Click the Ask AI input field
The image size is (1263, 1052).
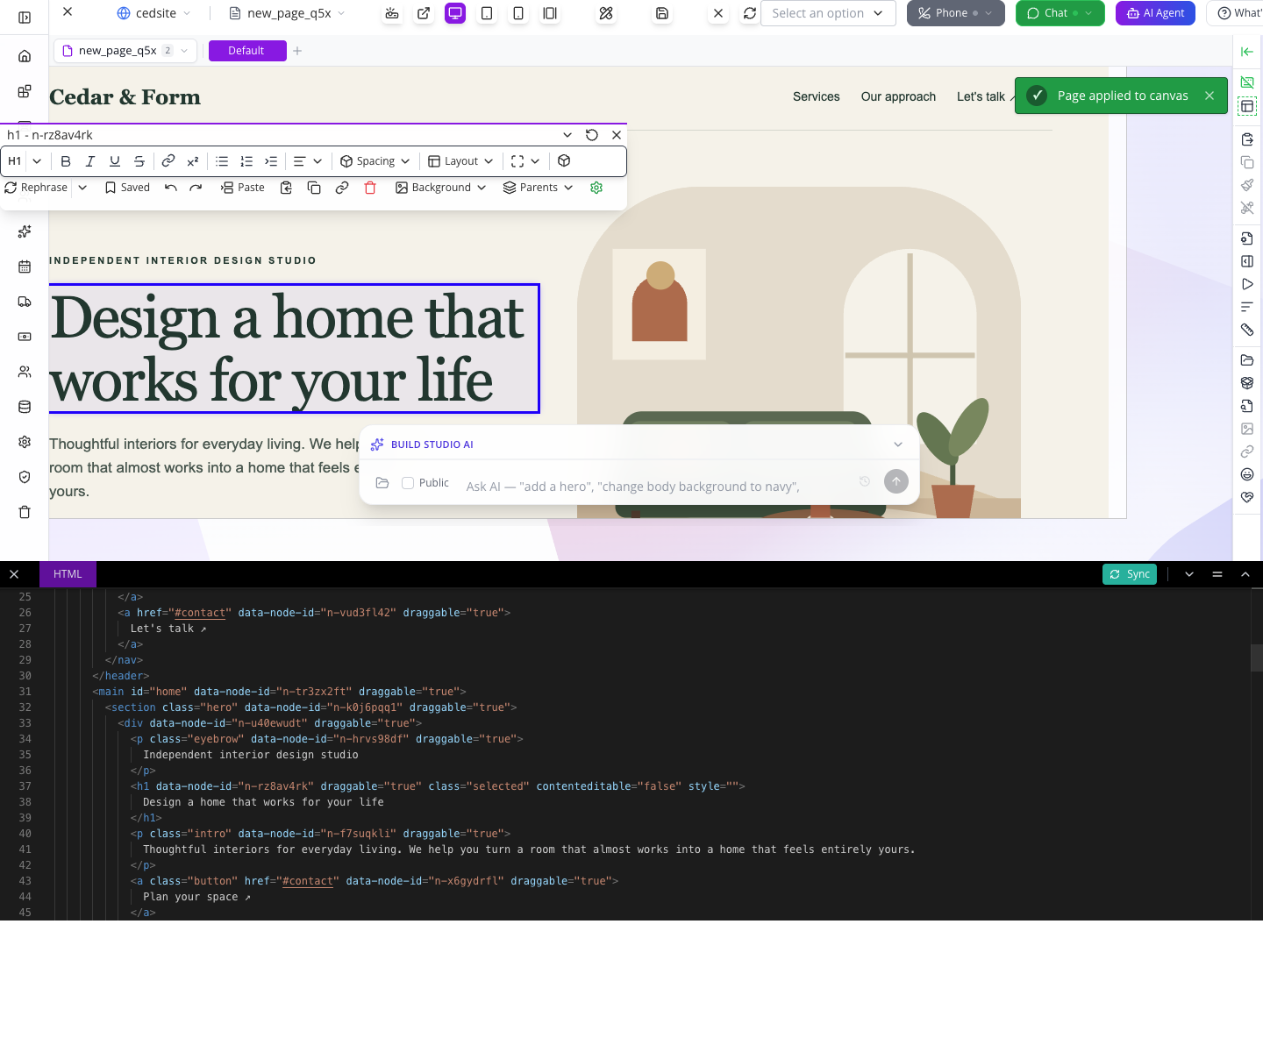point(658,487)
